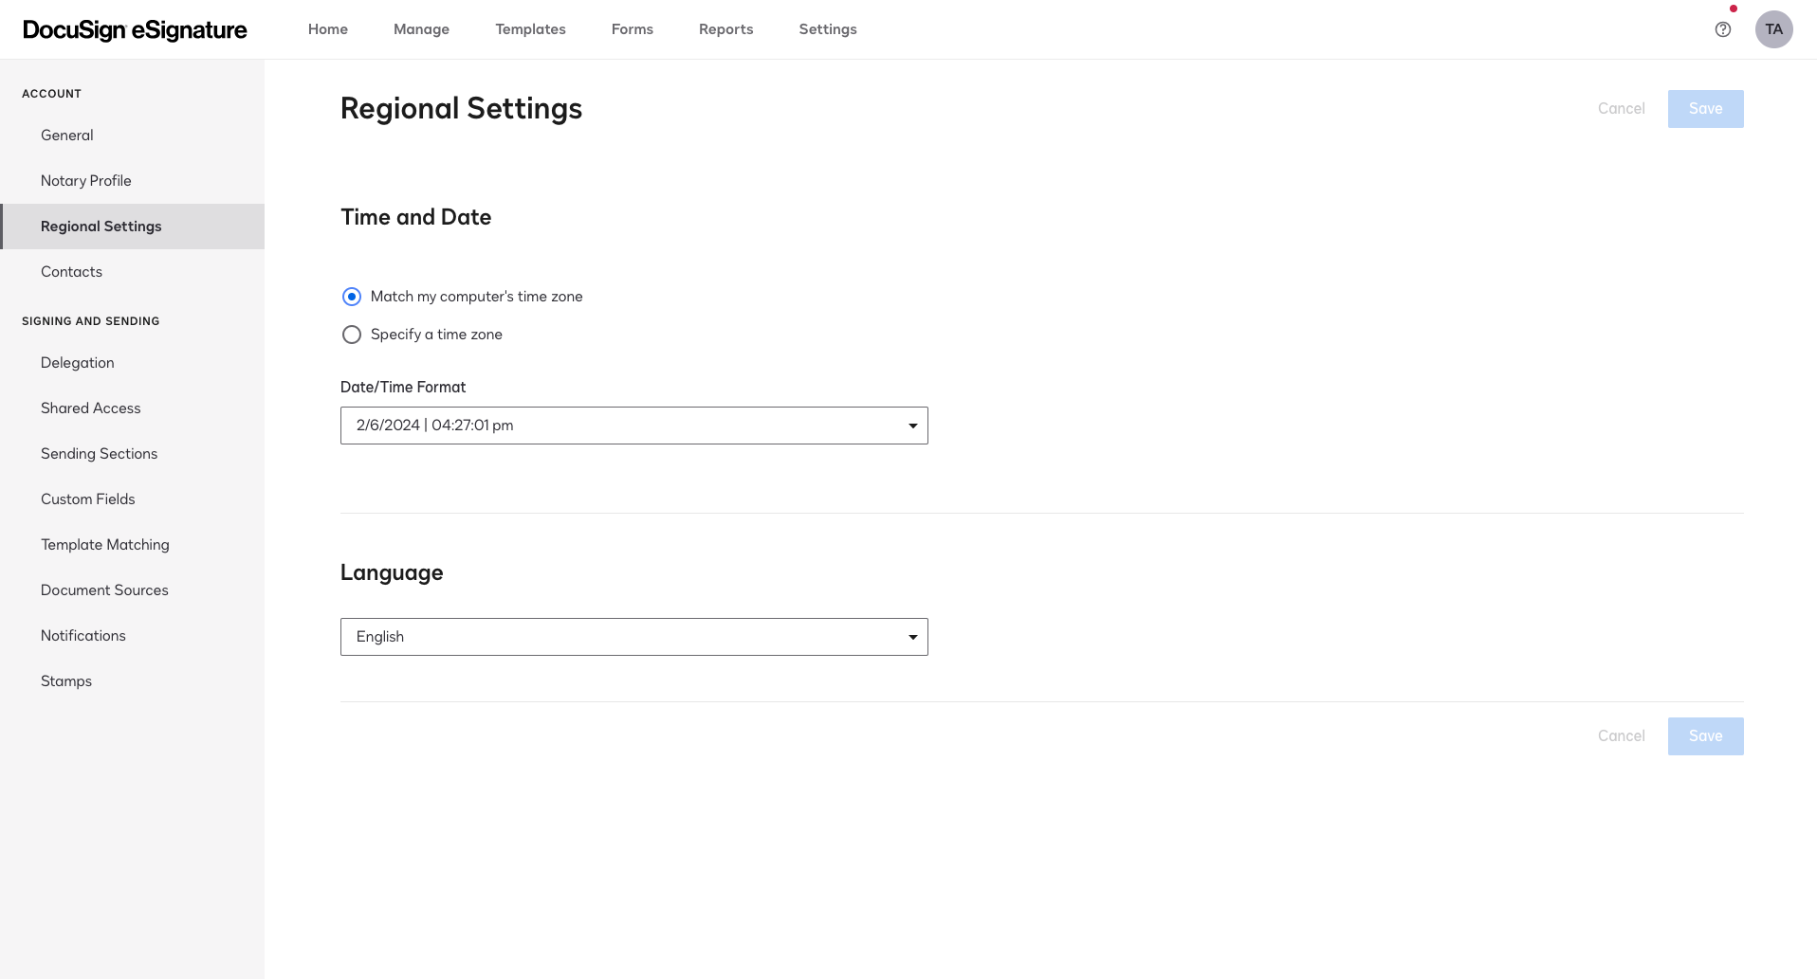This screenshot has width=1817, height=979.
Task: Select the Specify a time zone option
Action: 352,335
